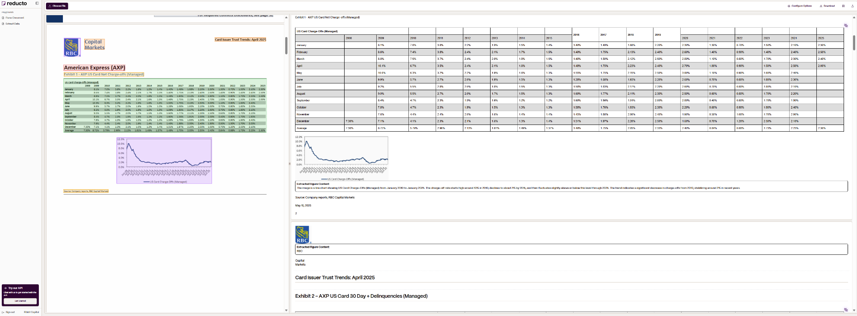Select the American Express (AXP) heading block

(95, 68)
